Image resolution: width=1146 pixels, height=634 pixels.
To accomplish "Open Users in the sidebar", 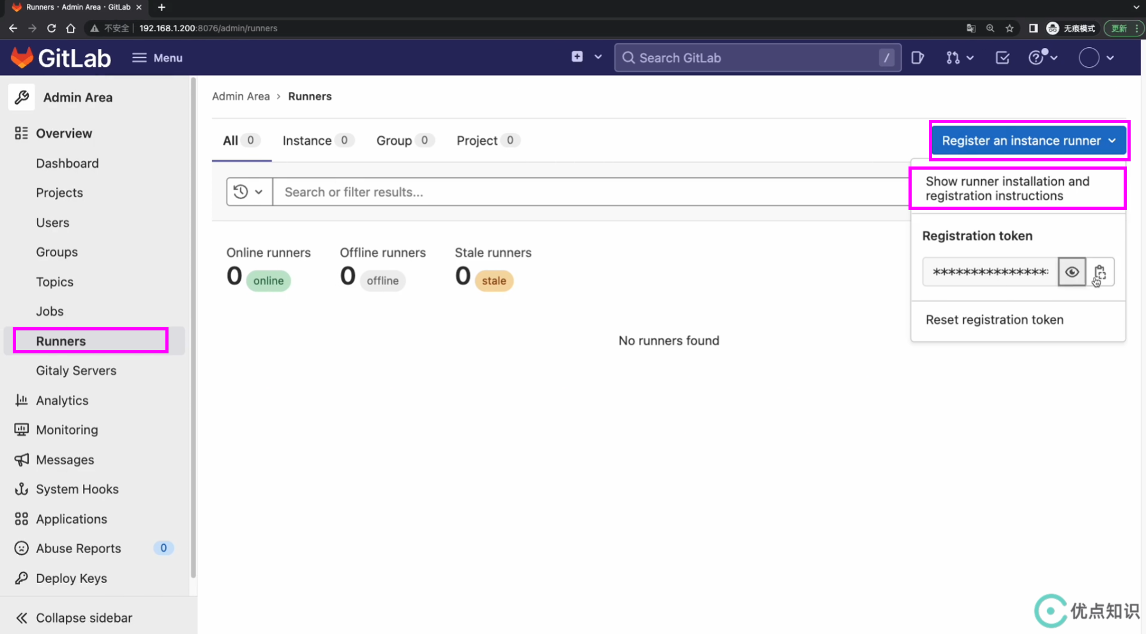I will [x=52, y=222].
